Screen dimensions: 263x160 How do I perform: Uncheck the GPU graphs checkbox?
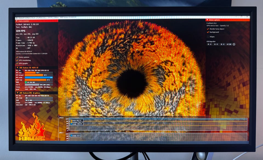(17, 63)
